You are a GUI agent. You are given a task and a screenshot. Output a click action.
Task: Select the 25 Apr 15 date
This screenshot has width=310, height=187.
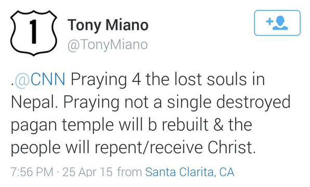pos(87,172)
